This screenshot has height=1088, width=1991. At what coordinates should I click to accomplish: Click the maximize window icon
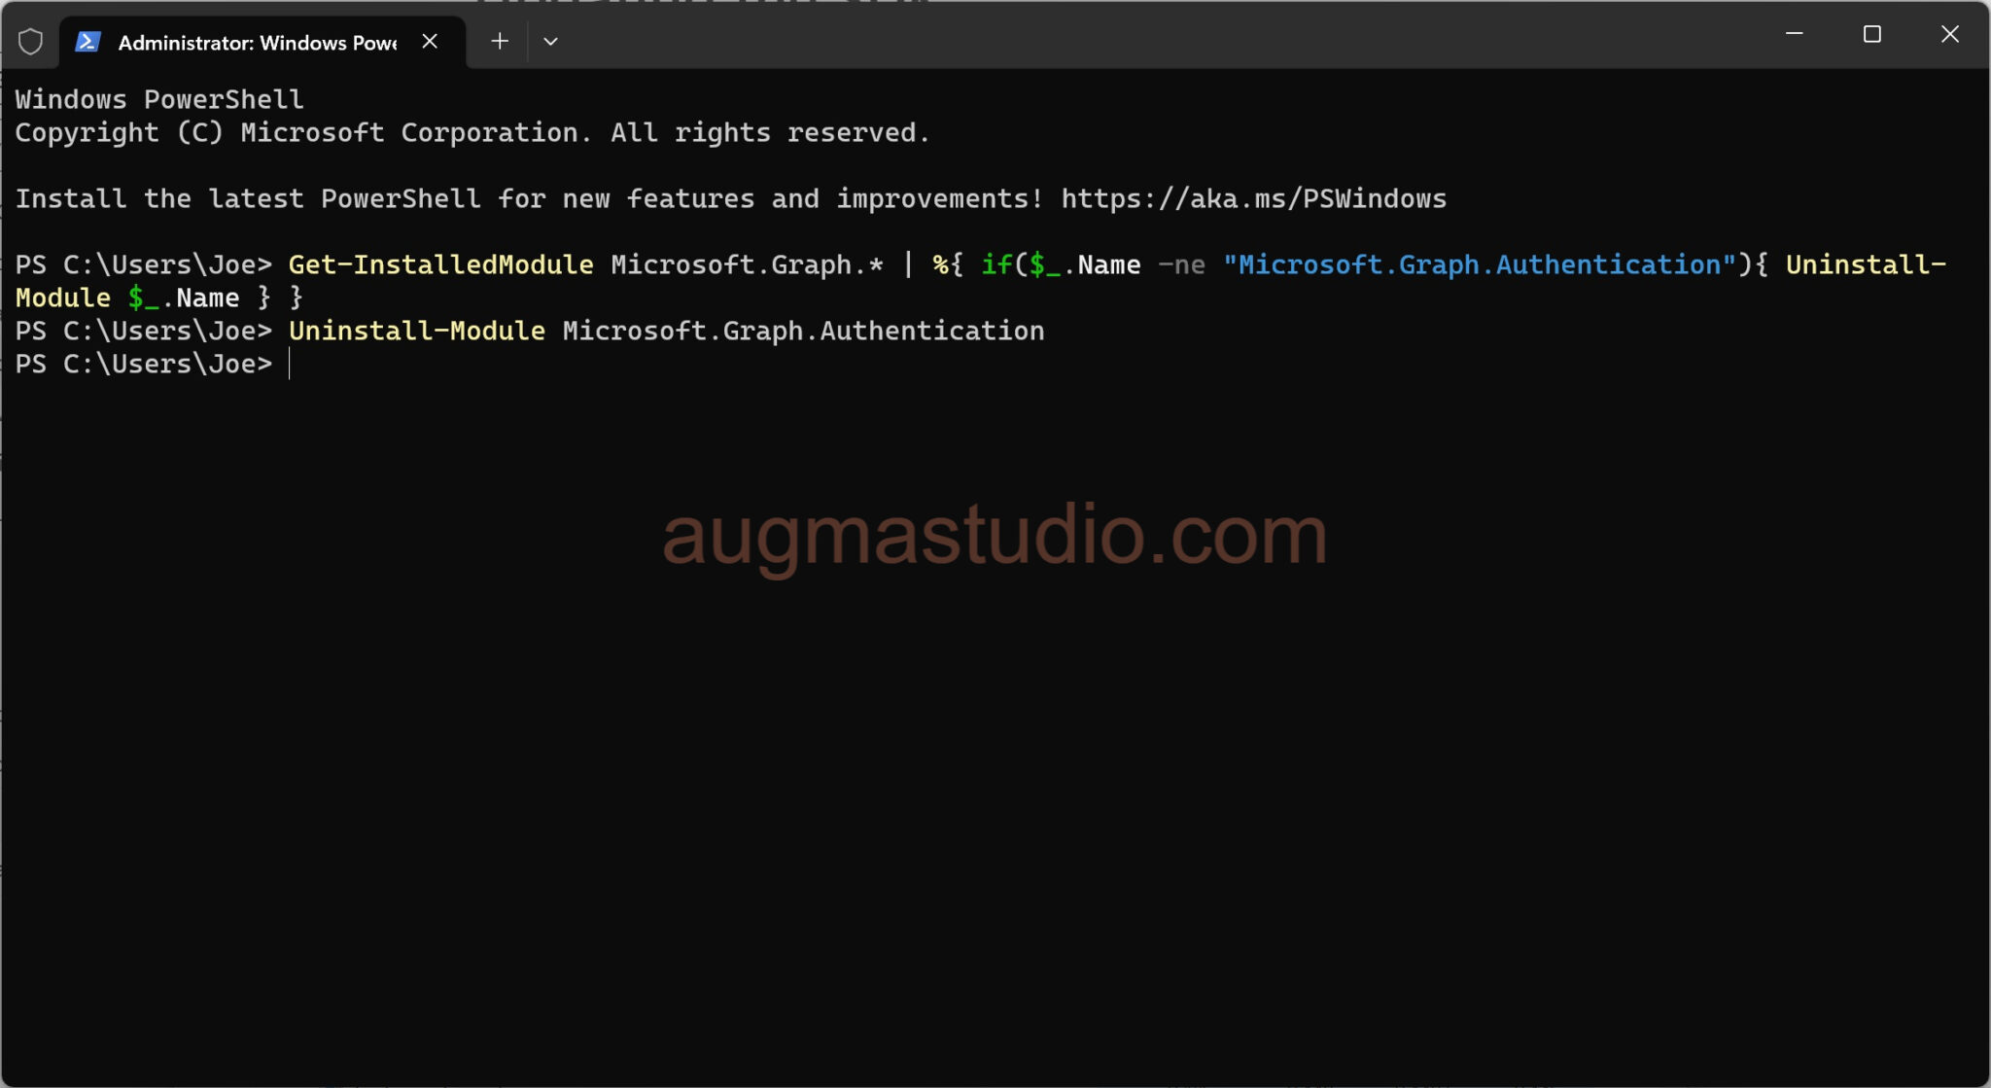(1872, 33)
